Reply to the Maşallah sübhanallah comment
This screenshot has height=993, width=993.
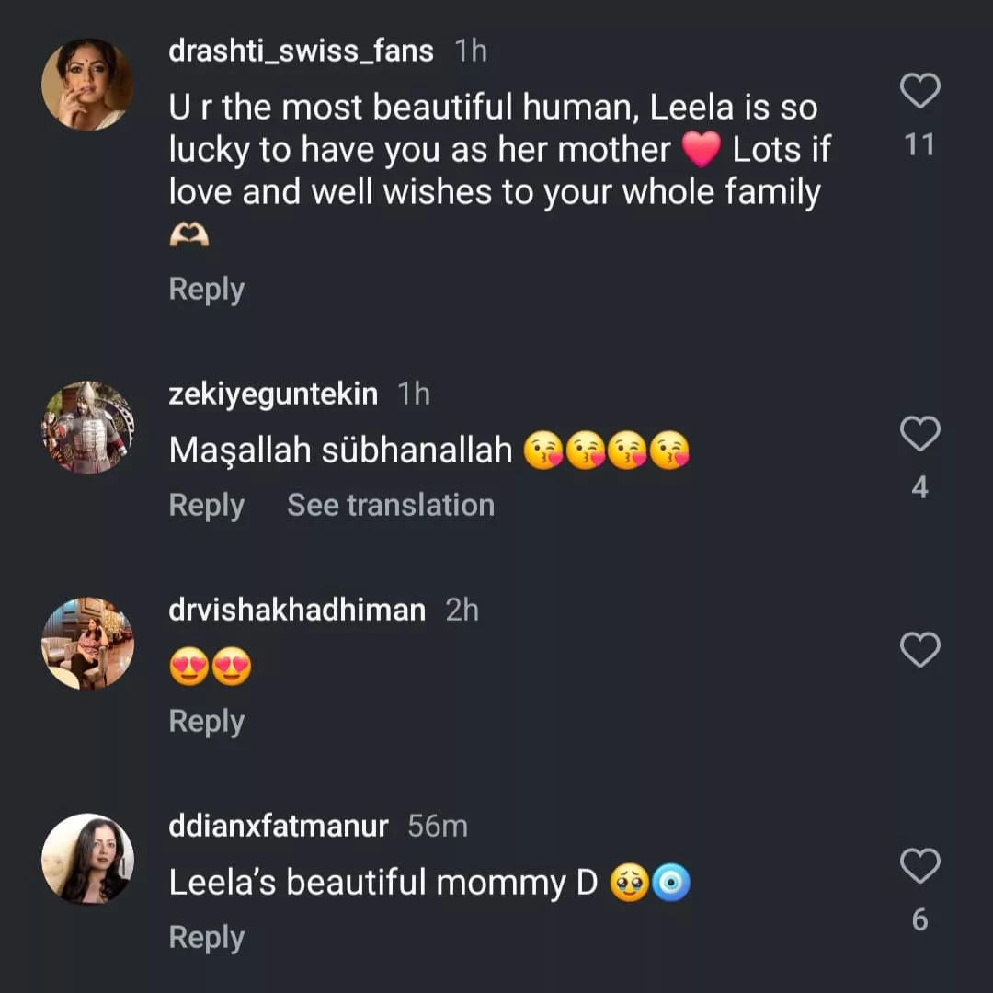coord(206,506)
